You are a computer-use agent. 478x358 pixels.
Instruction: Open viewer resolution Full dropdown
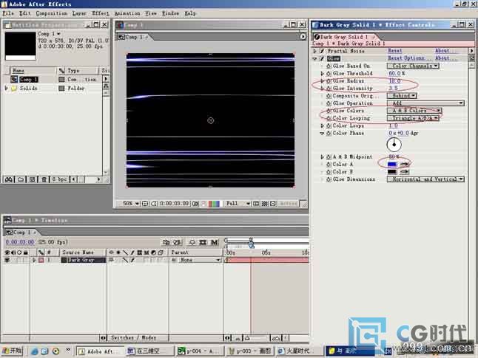point(238,204)
